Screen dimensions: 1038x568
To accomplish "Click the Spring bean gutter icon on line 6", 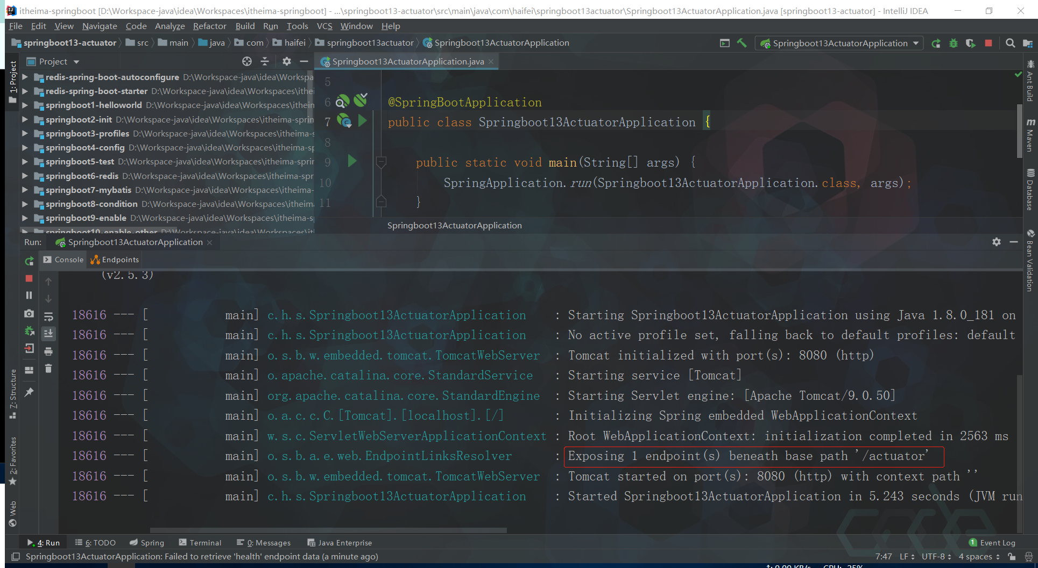I will pyautogui.click(x=342, y=101).
